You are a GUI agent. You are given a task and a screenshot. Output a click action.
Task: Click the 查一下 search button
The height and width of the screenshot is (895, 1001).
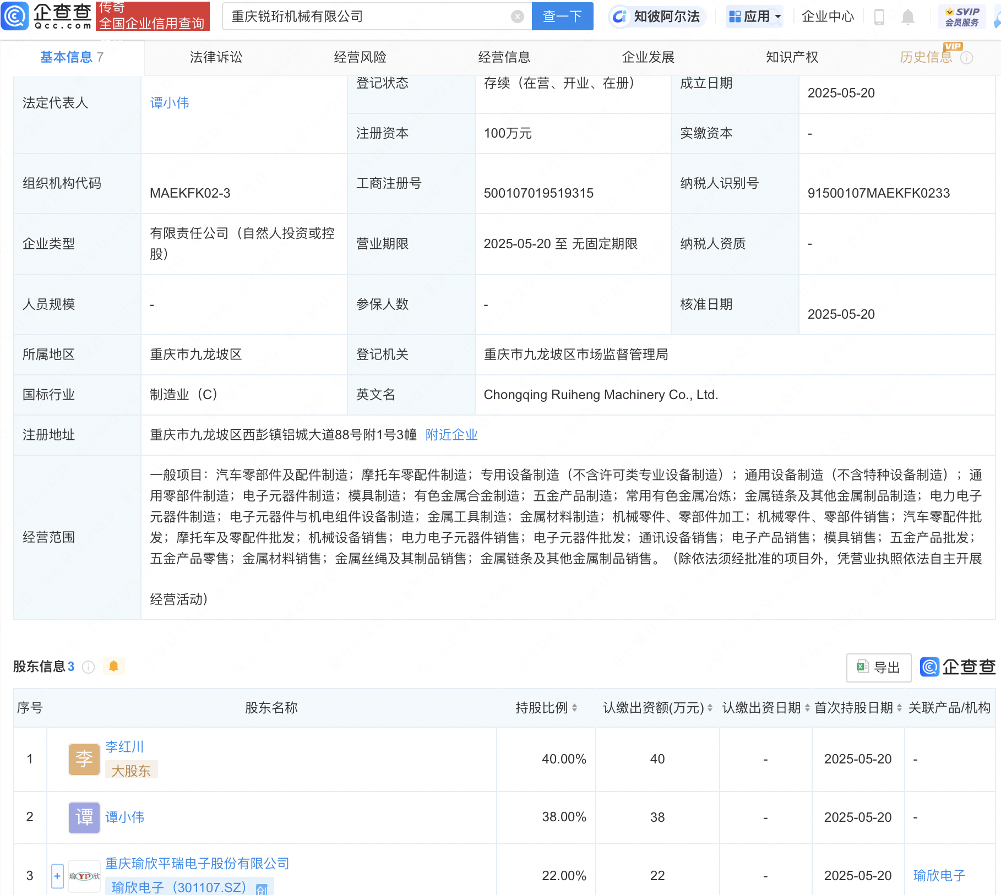point(562,17)
